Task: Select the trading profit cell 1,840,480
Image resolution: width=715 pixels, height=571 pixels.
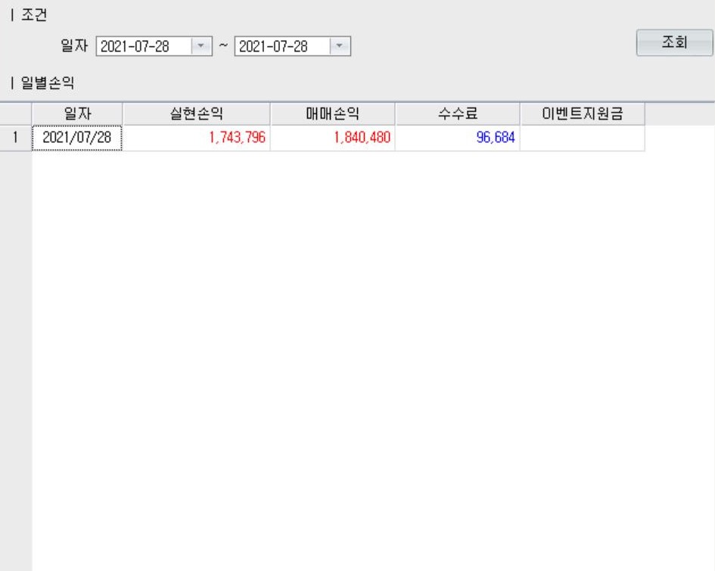Action: click(332, 138)
